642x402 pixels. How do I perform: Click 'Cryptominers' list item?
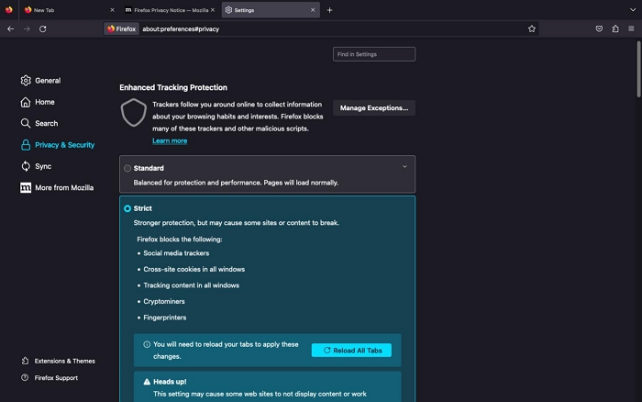[x=164, y=301]
